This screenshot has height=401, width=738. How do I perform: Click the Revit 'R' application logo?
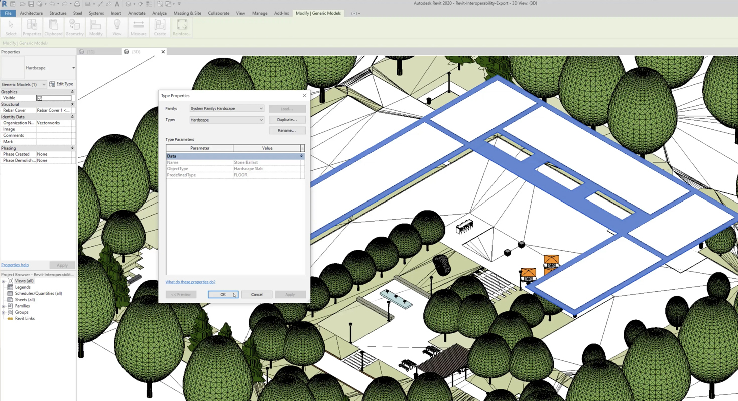4,4
